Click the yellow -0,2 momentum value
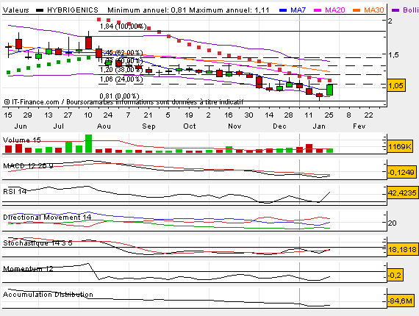Viewport: 419px width, 316px height. click(x=395, y=275)
